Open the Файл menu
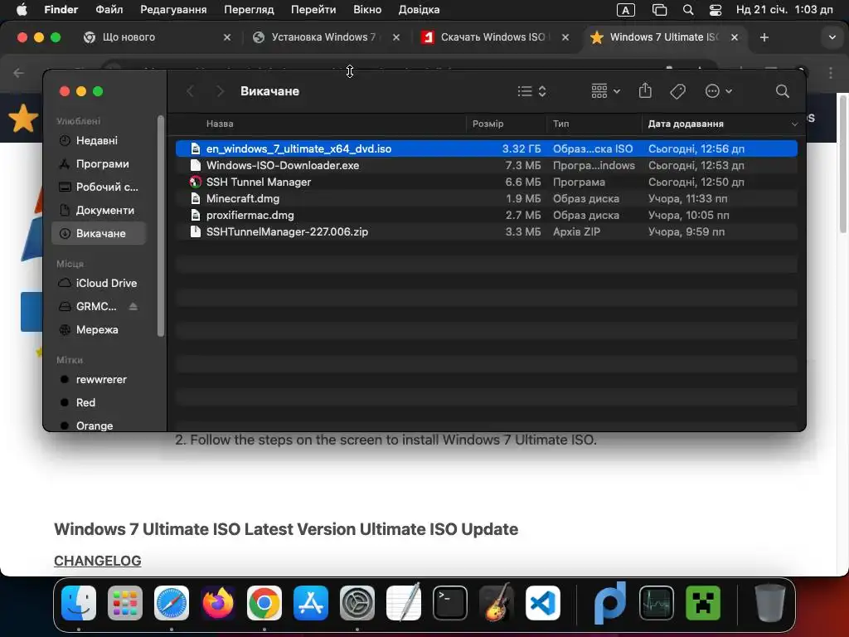This screenshot has width=849, height=637. [x=109, y=10]
